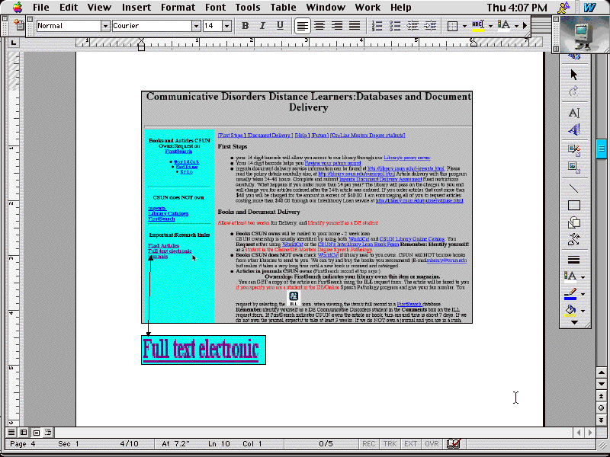Insert WordArt from drawing toolbar

pos(574,130)
